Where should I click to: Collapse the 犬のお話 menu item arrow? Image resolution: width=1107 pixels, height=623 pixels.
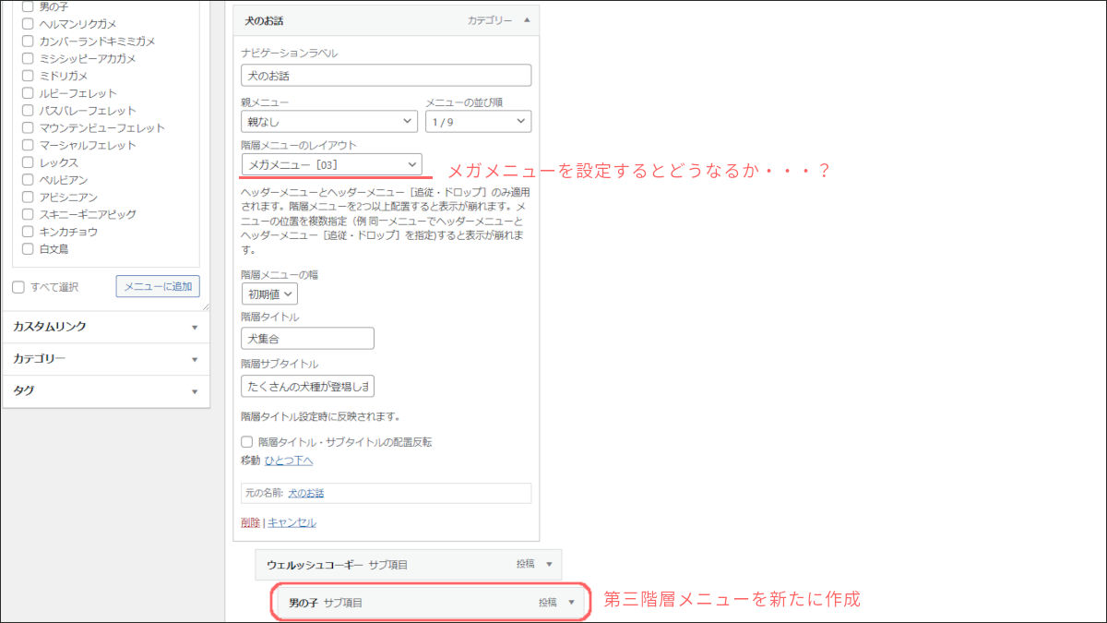527,19
